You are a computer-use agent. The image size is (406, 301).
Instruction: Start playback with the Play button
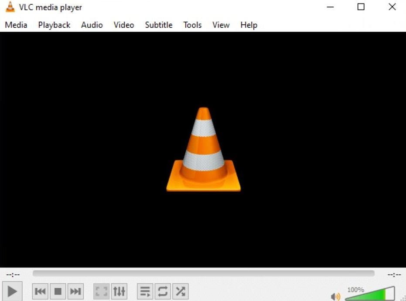(x=12, y=291)
